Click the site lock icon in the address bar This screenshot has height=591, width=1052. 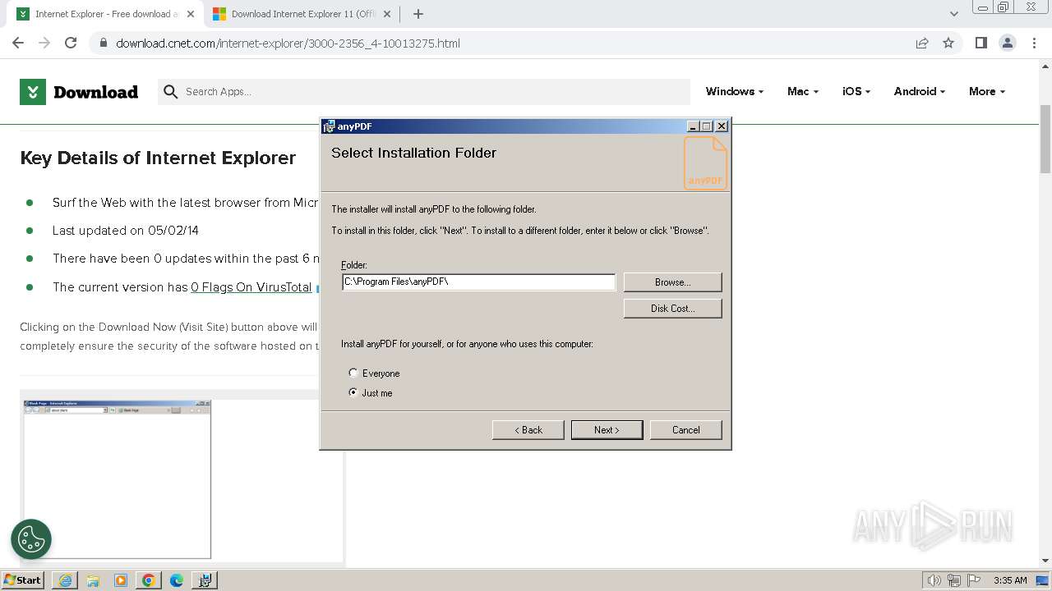[104, 44]
